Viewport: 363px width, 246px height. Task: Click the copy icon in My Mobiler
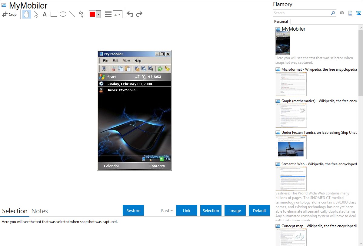point(120,69)
